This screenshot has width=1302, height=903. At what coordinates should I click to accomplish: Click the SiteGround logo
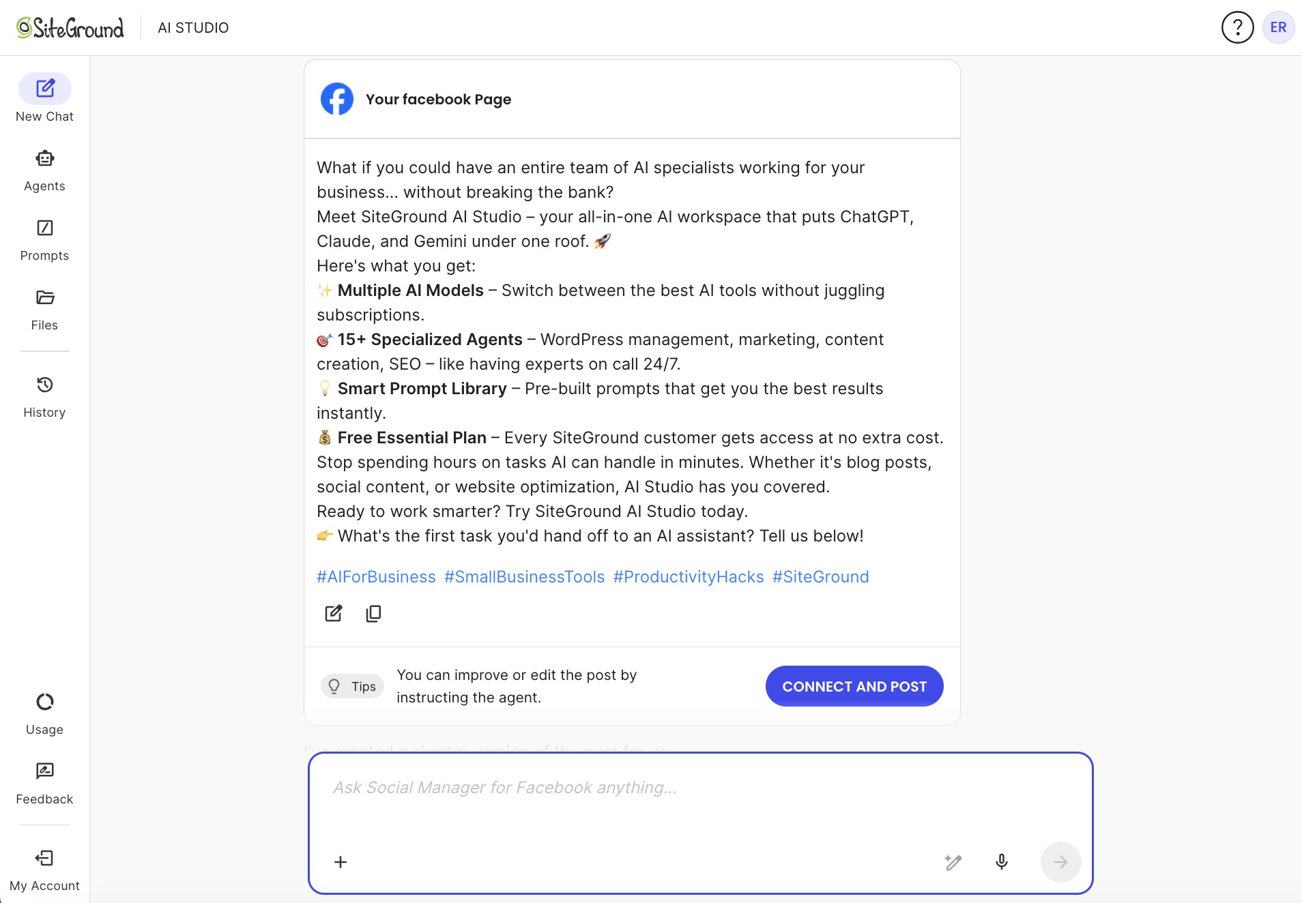[x=68, y=27]
